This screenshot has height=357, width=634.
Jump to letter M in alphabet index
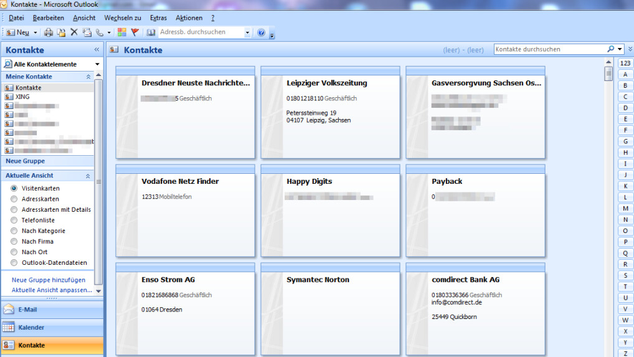[x=625, y=209]
